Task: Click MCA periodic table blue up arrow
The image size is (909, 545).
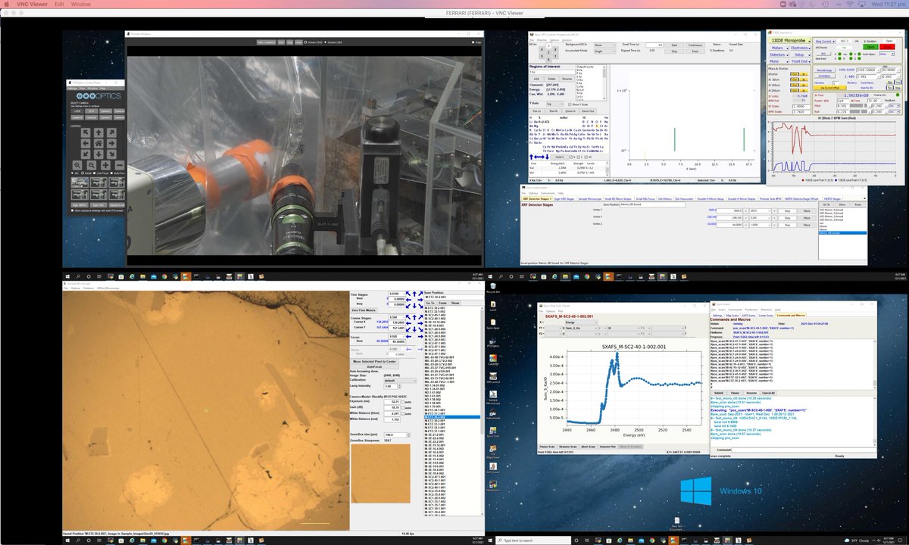Action: click(531, 157)
